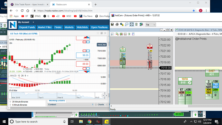Viewport: 222px width, 125px height.
Task: Click the 99.25 buy price box
Action: (83, 55)
